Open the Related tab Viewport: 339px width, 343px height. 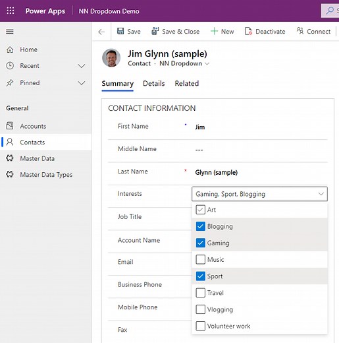coord(187,83)
